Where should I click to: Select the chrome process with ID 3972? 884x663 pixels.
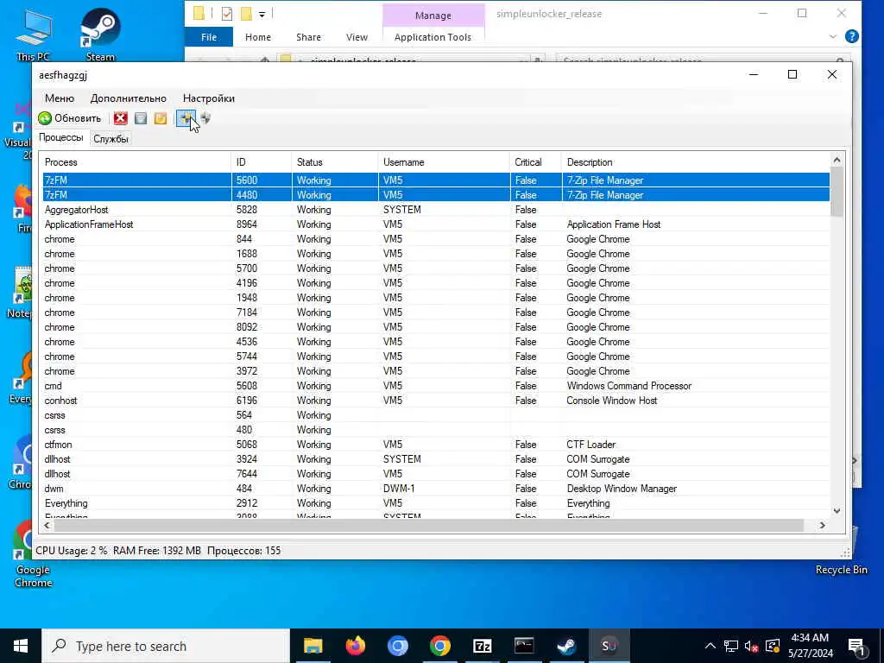(436, 371)
